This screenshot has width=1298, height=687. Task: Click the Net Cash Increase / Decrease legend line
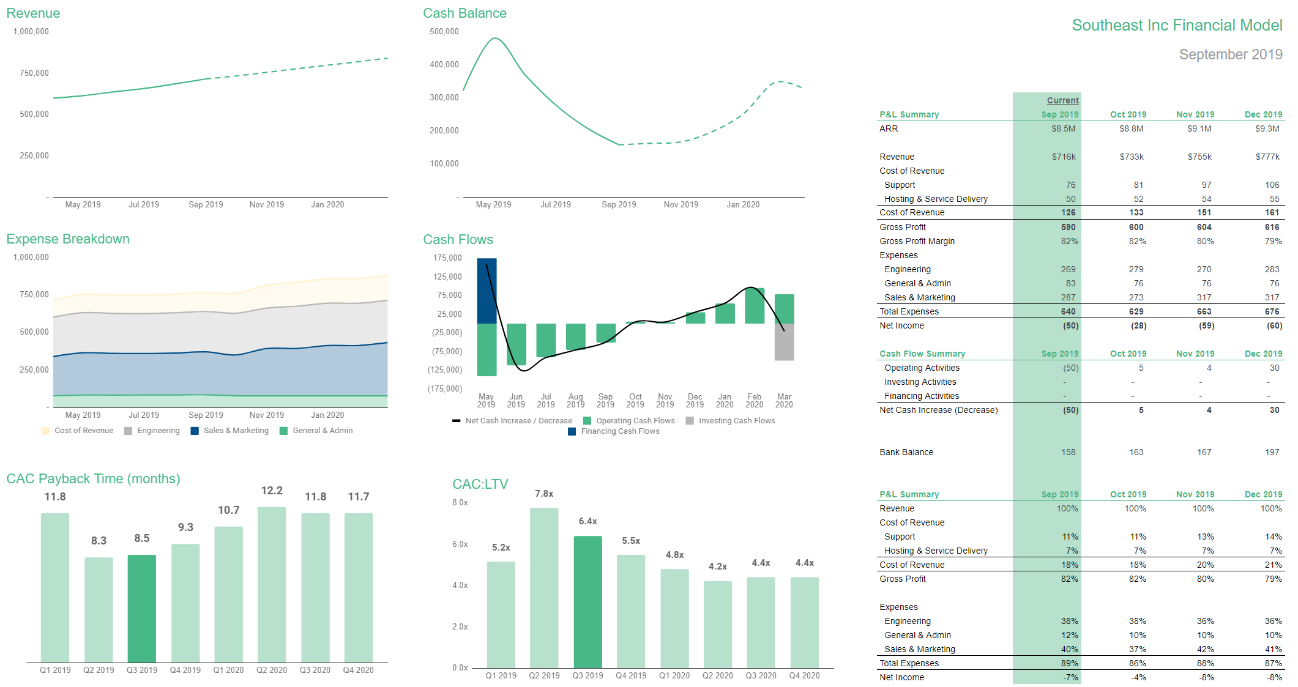tap(457, 421)
